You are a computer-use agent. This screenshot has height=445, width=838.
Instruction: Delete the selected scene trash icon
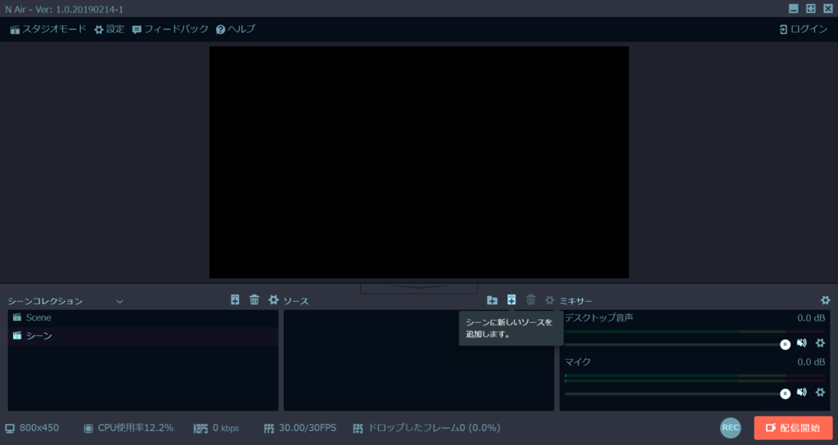tap(255, 299)
